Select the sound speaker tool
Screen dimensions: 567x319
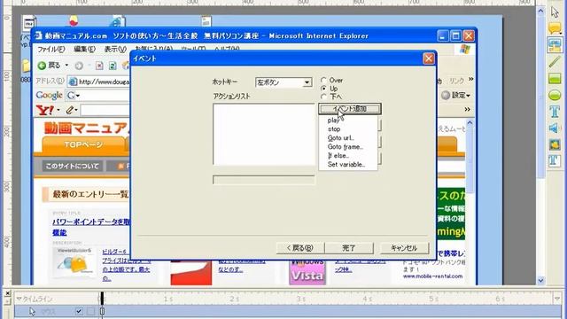point(555,128)
